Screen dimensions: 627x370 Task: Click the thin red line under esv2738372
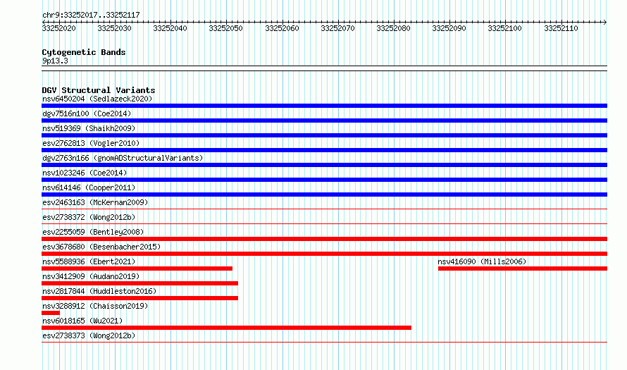[x=324, y=223]
